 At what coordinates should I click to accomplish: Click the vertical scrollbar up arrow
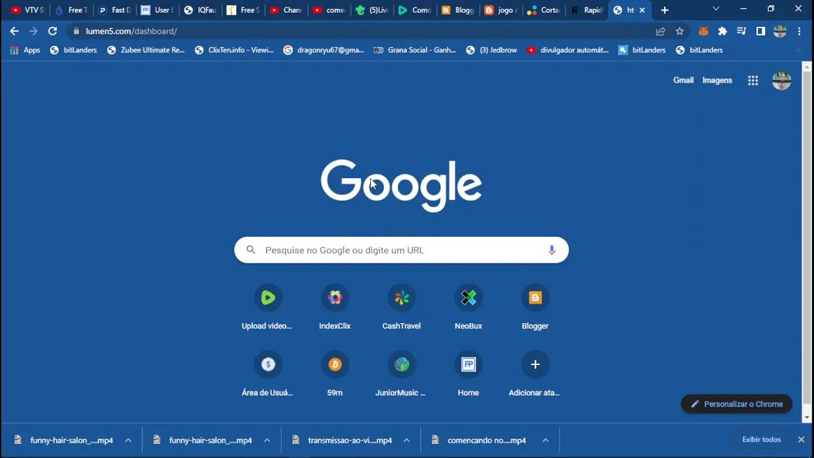(x=807, y=66)
